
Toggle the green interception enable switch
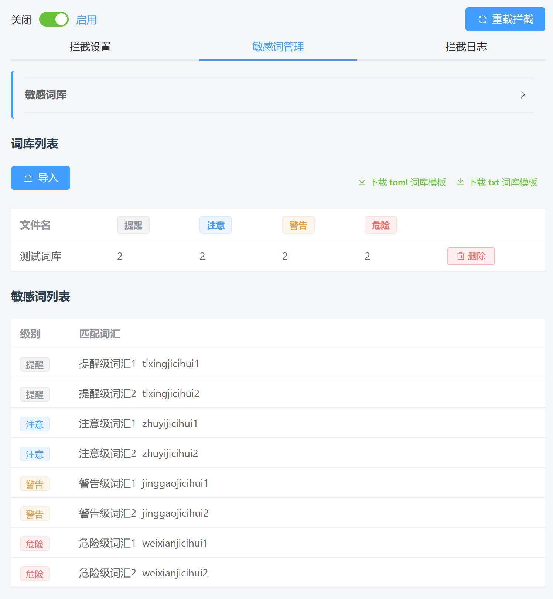coord(54,19)
